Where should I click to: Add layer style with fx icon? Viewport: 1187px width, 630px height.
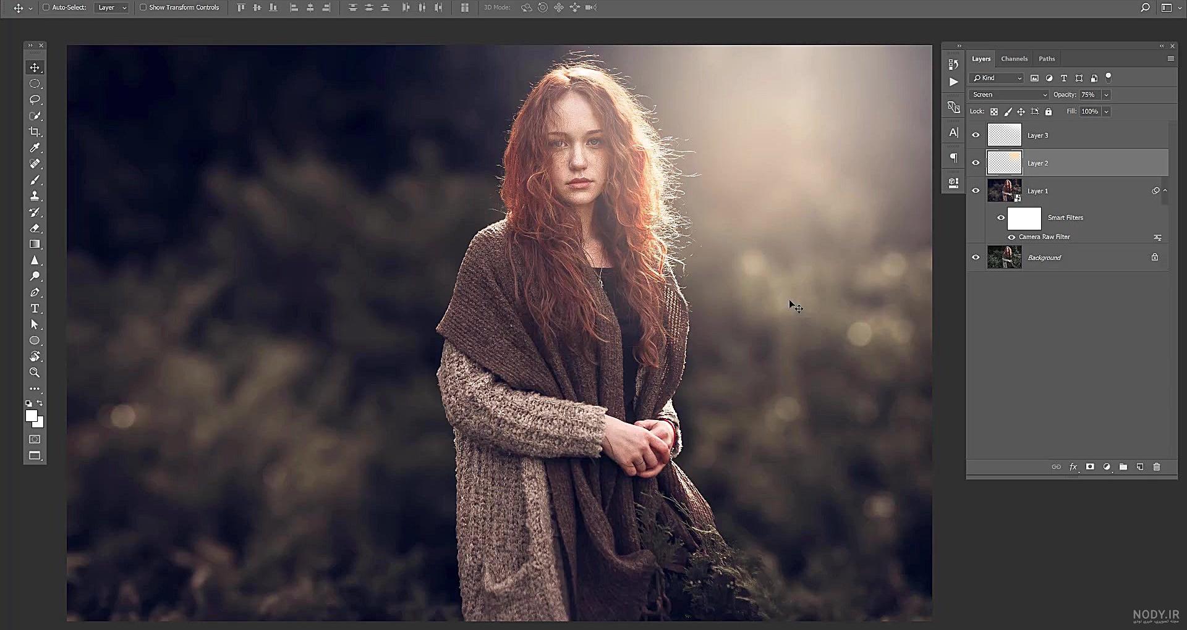pos(1073,467)
